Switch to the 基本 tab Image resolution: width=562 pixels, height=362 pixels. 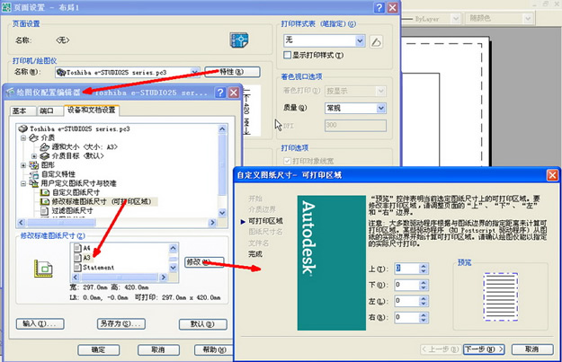[x=20, y=110]
